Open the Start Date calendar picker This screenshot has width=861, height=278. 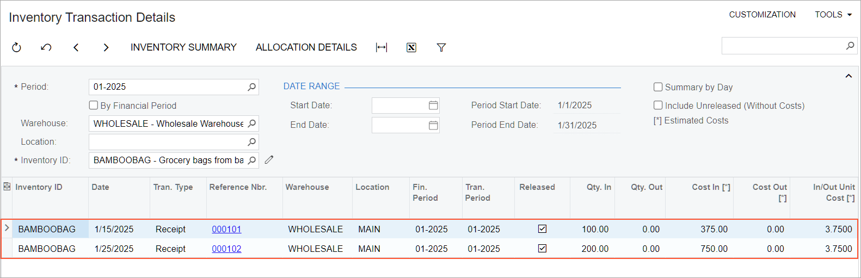pyautogui.click(x=433, y=106)
